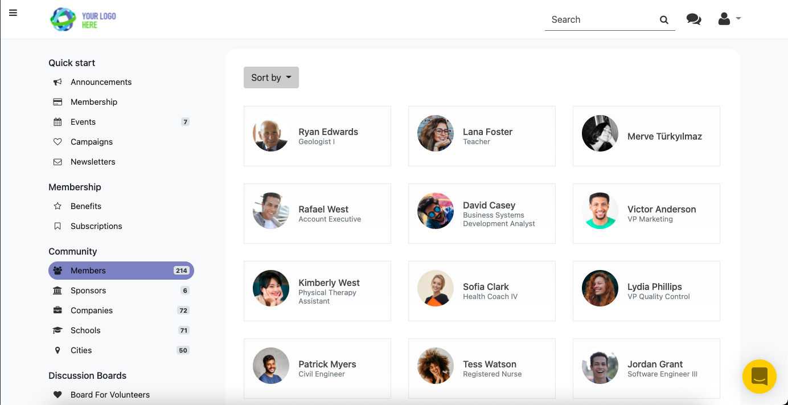Screen dimensions: 788x405
Task: Click the heart Campaigns icon
Action: [x=58, y=142]
